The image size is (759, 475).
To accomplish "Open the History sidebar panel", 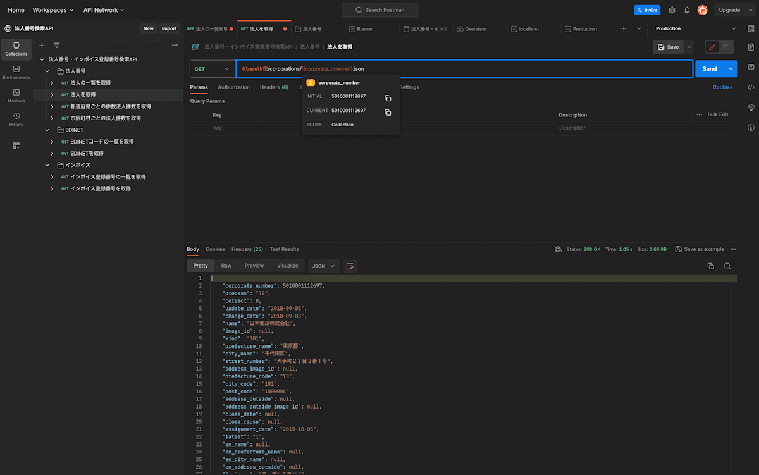I will click(16, 119).
